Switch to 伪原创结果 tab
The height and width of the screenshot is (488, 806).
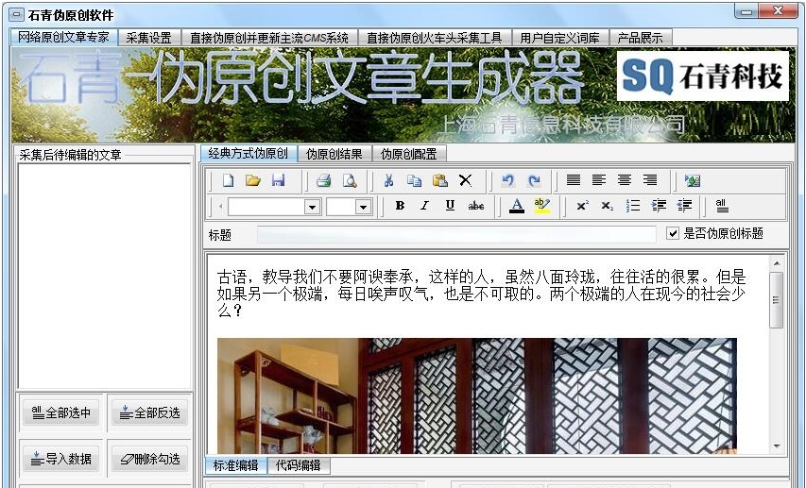tap(334, 154)
